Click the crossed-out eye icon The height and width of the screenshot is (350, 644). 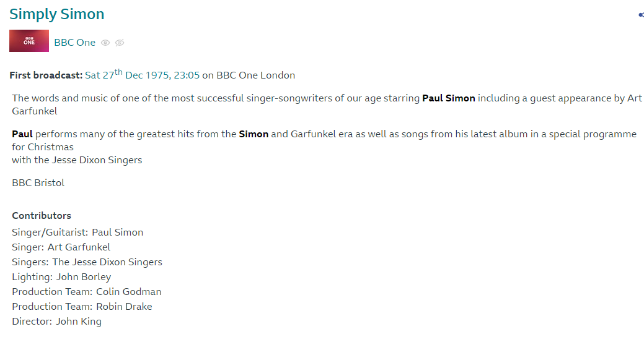coord(120,43)
